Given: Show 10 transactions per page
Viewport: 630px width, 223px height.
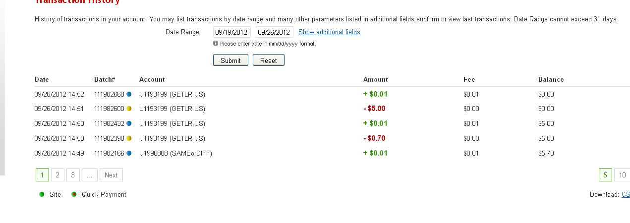Looking at the screenshot, I should coord(622,175).
